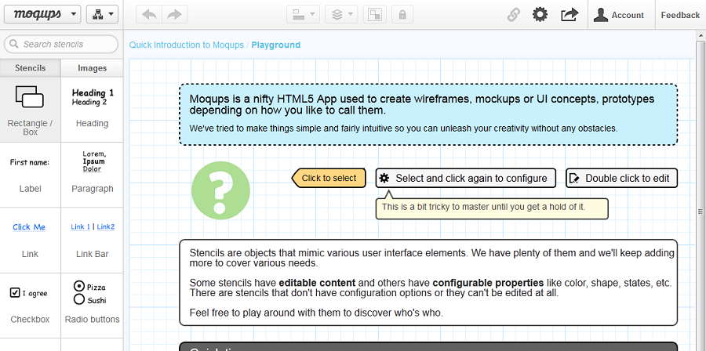Click the 'We've tried to make things simple' line
The image size is (706, 351).
coord(403,128)
